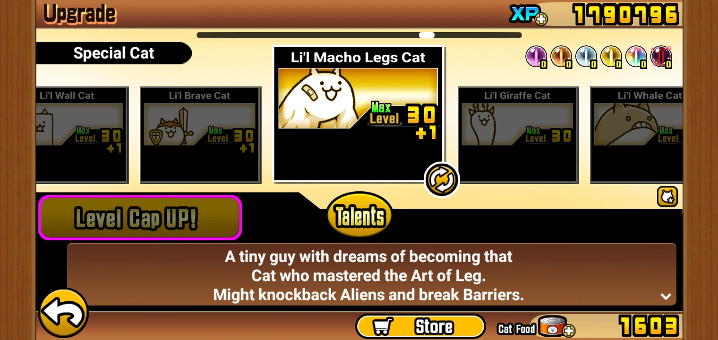
Task: Select the Li'l Brave Cat card
Action: point(200,135)
